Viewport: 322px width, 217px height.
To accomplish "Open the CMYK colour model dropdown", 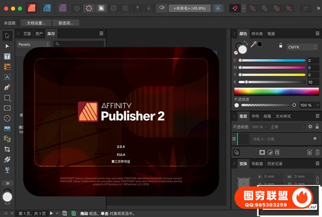I will 295,47.
